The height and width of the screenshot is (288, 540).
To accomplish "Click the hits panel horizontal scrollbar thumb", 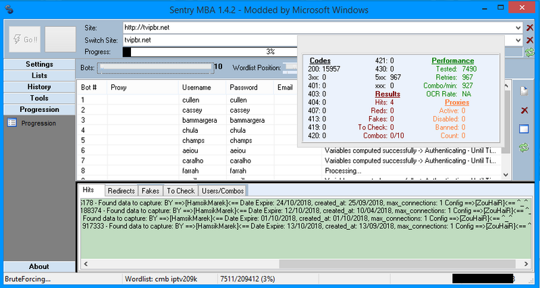I will point(398,264).
